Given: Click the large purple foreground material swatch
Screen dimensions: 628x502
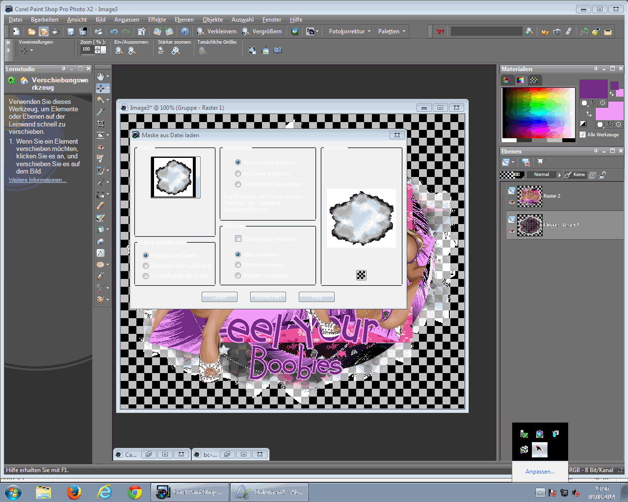Looking at the screenshot, I should [594, 89].
